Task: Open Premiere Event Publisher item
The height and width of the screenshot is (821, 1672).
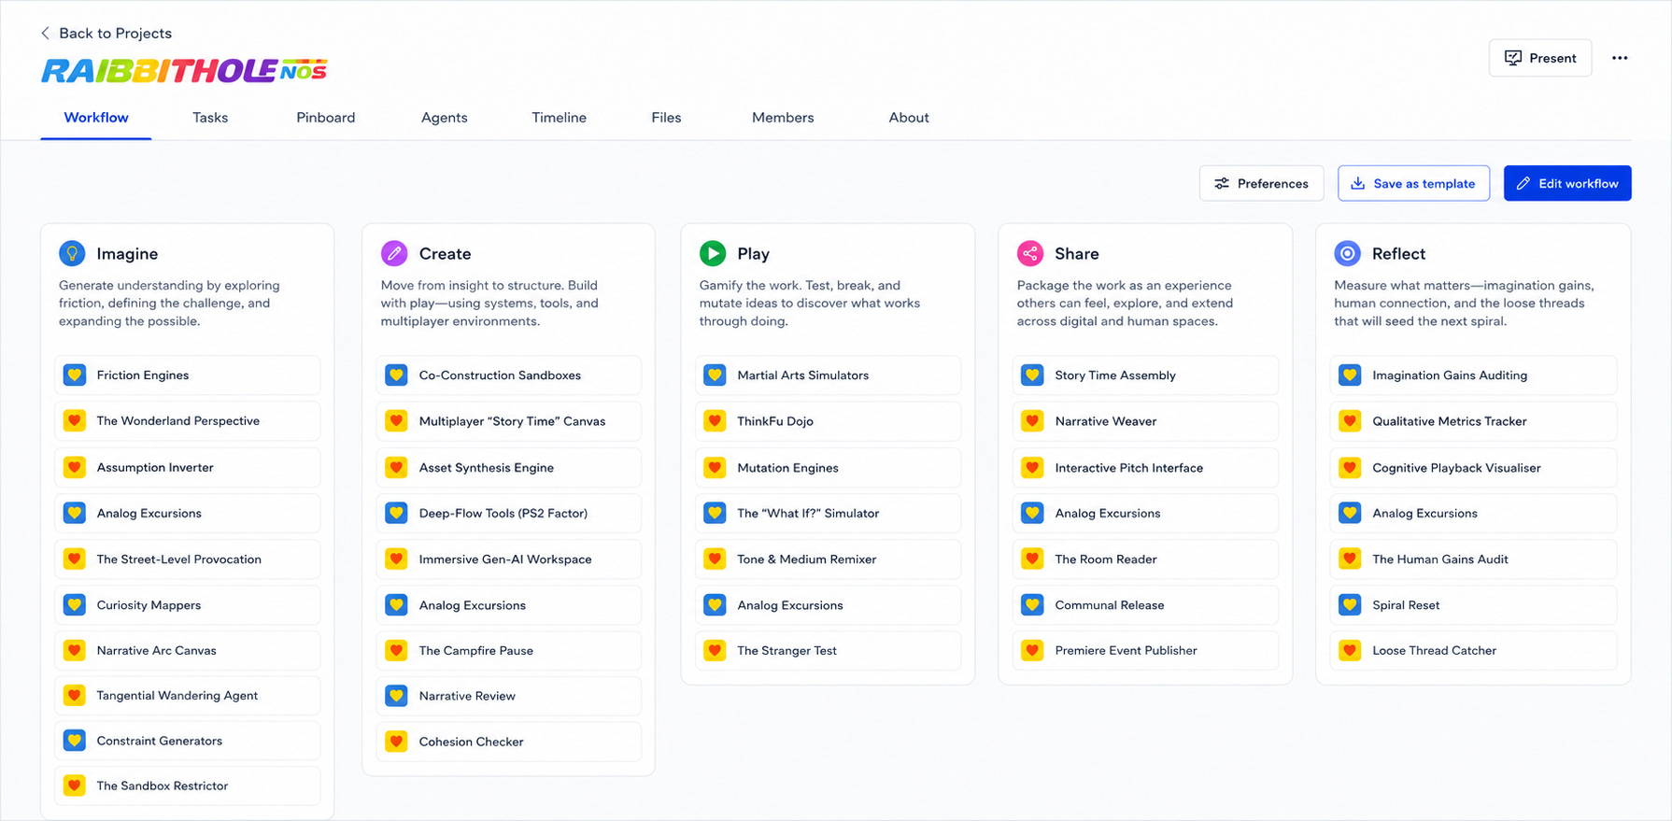Action: pyautogui.click(x=1145, y=650)
